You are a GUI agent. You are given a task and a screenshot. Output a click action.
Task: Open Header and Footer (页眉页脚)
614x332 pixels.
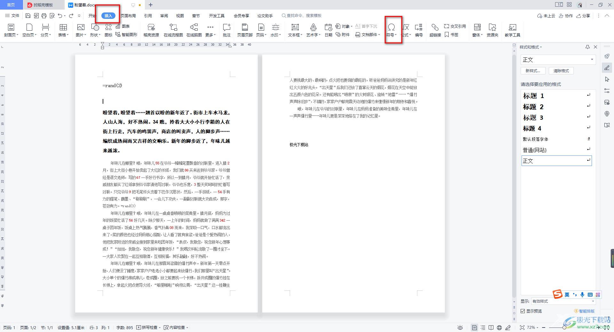(245, 30)
